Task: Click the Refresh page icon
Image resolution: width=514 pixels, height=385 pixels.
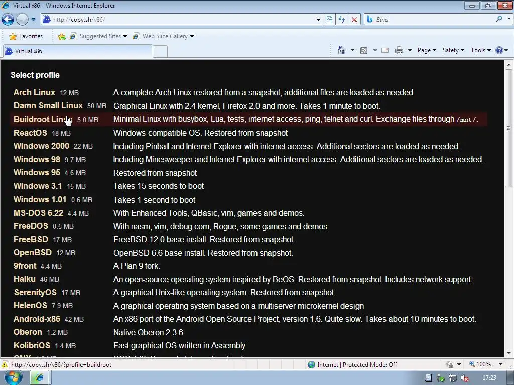Action: pos(341,20)
